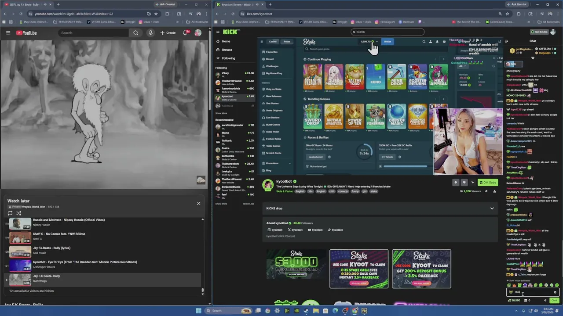
Task: Open Mine Drop game tile
Action: pos(397,77)
